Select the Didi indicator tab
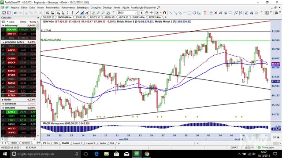Viewport: 282px width, 158px height. (x=112, y=143)
